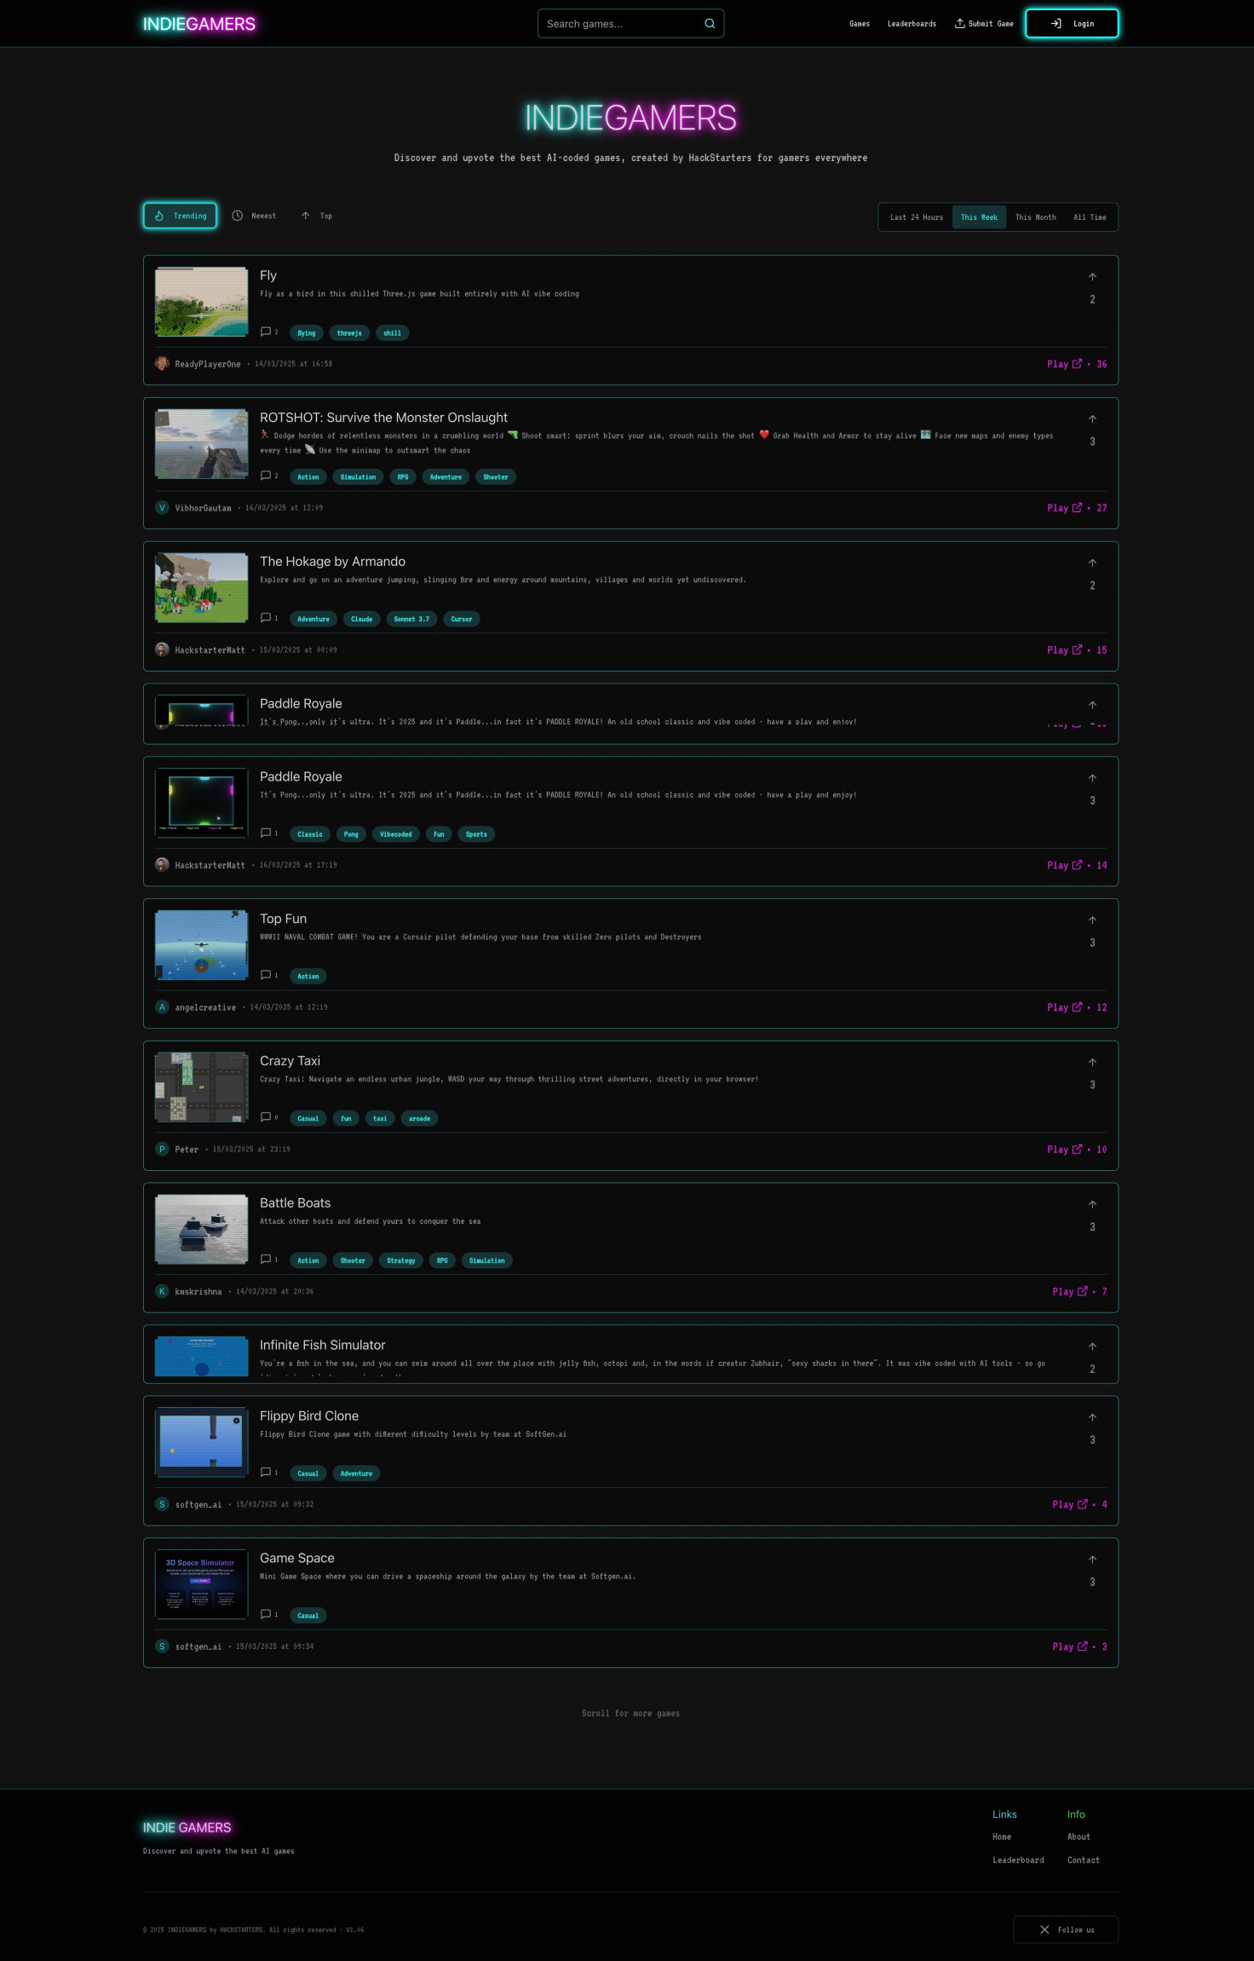Click the Login button
This screenshot has width=1254, height=1961.
coord(1071,24)
